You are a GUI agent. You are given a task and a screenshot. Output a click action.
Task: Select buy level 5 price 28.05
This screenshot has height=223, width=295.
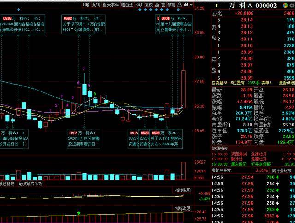point(247,78)
